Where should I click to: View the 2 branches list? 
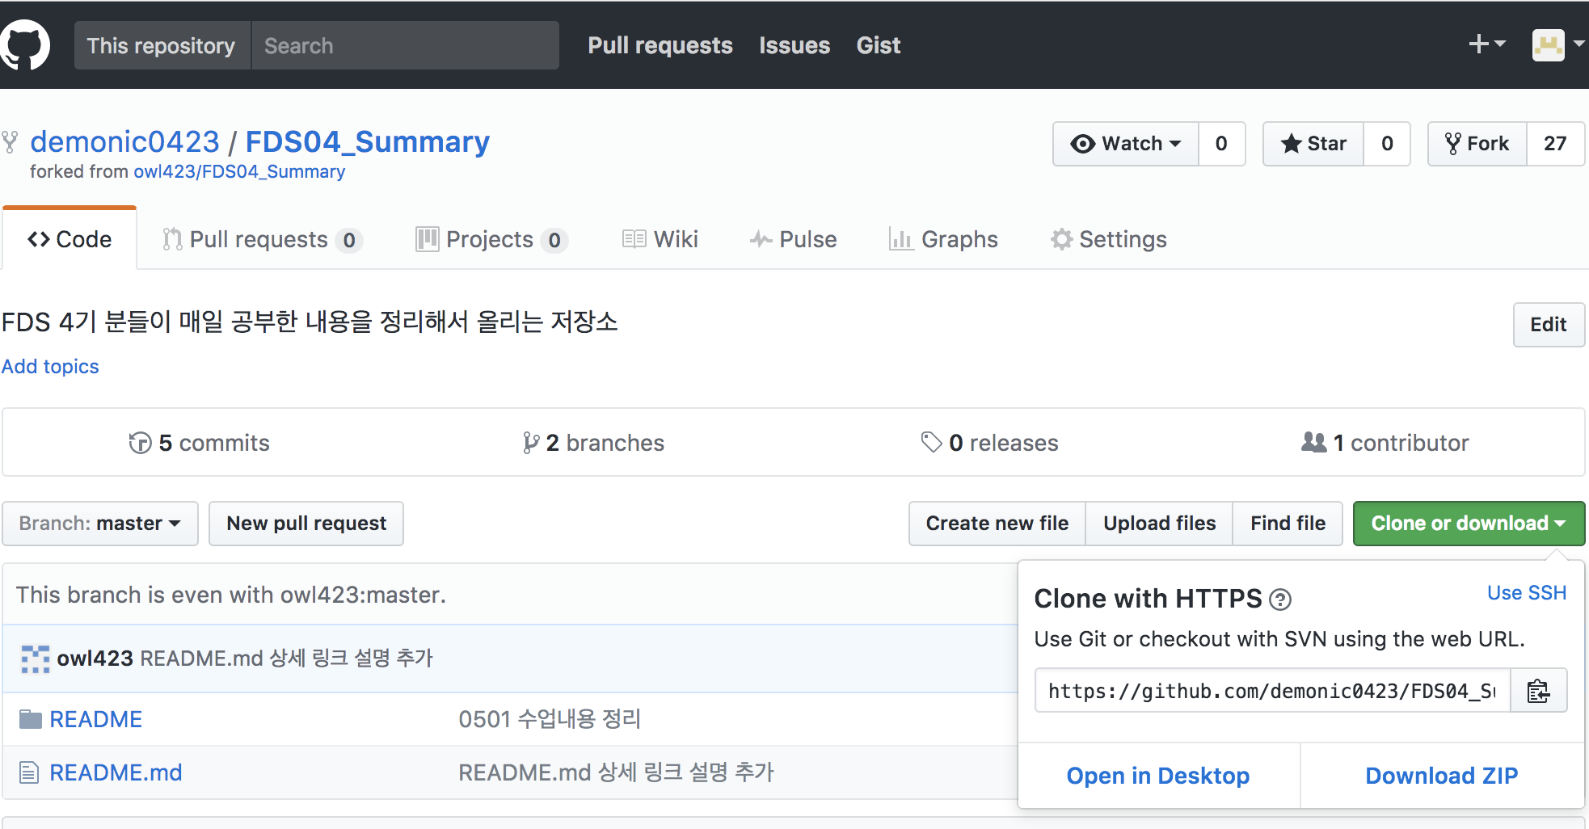(593, 443)
